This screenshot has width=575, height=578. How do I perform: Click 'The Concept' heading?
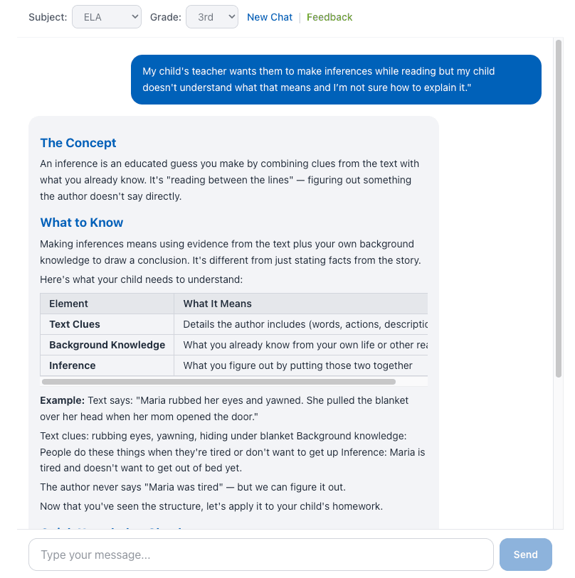click(78, 143)
